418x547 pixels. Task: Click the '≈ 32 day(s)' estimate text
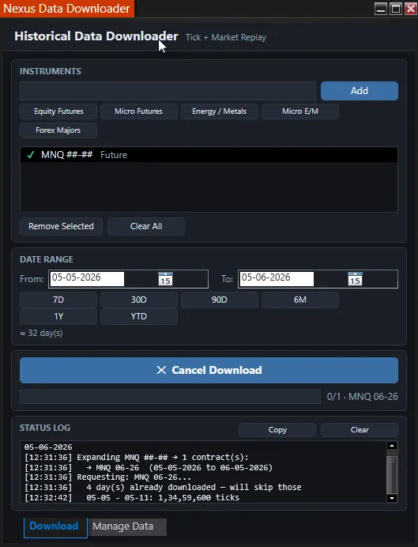pyautogui.click(x=41, y=333)
